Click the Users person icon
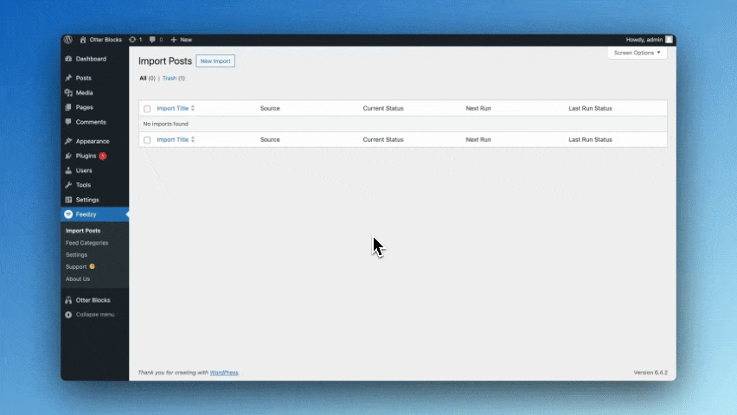This screenshot has height=415, width=737. click(68, 170)
